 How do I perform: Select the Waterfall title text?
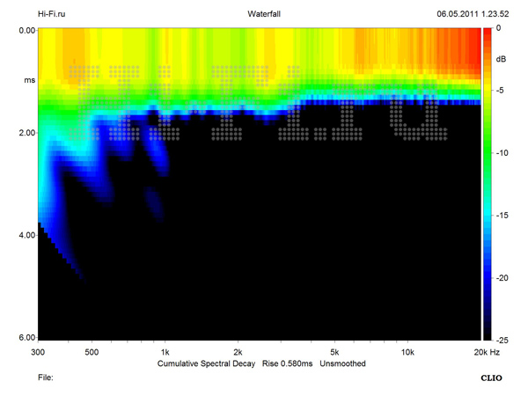click(266, 14)
